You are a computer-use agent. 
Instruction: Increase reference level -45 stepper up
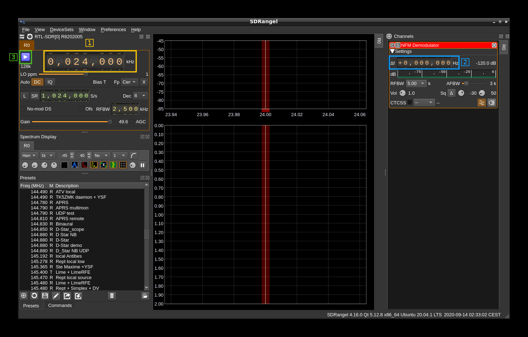(72, 154)
